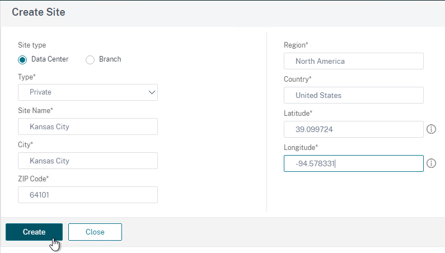Open the Type dropdown showing Private
The image size is (445, 253).
point(88,92)
